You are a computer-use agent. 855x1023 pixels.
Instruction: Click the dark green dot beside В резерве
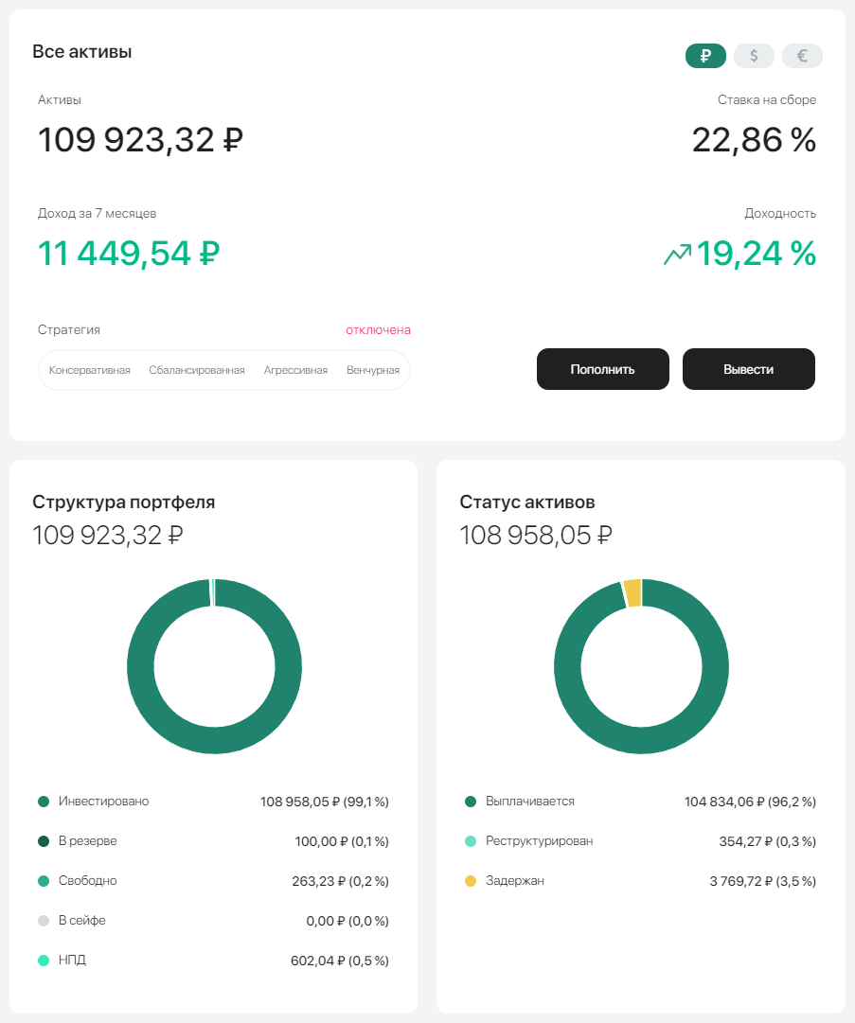(43, 840)
